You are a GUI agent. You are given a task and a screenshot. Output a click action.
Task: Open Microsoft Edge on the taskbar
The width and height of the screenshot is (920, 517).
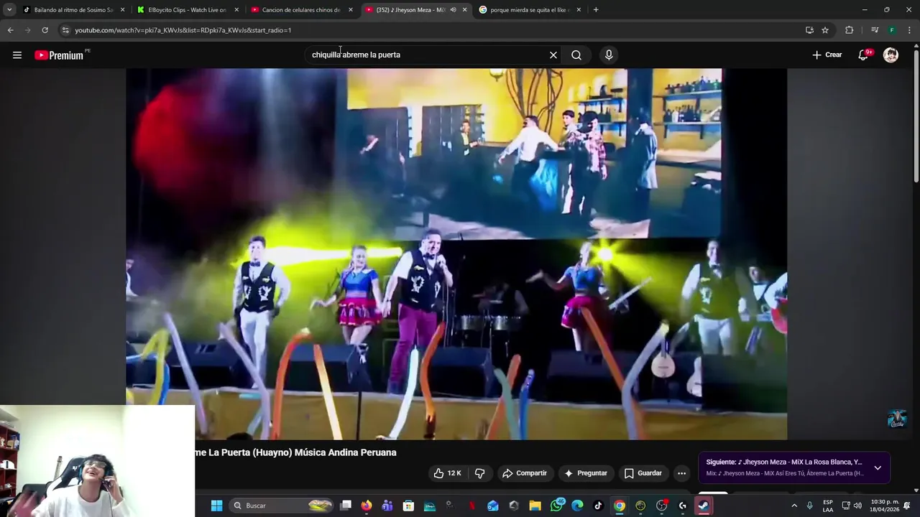coord(577,506)
